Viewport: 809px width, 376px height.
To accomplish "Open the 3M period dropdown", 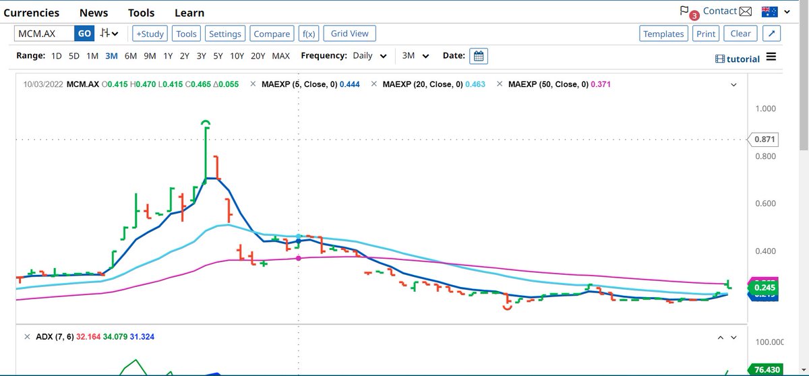I will tap(417, 56).
